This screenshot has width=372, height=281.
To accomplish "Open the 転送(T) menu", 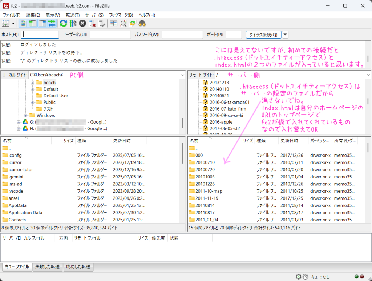I will [x=73, y=15].
